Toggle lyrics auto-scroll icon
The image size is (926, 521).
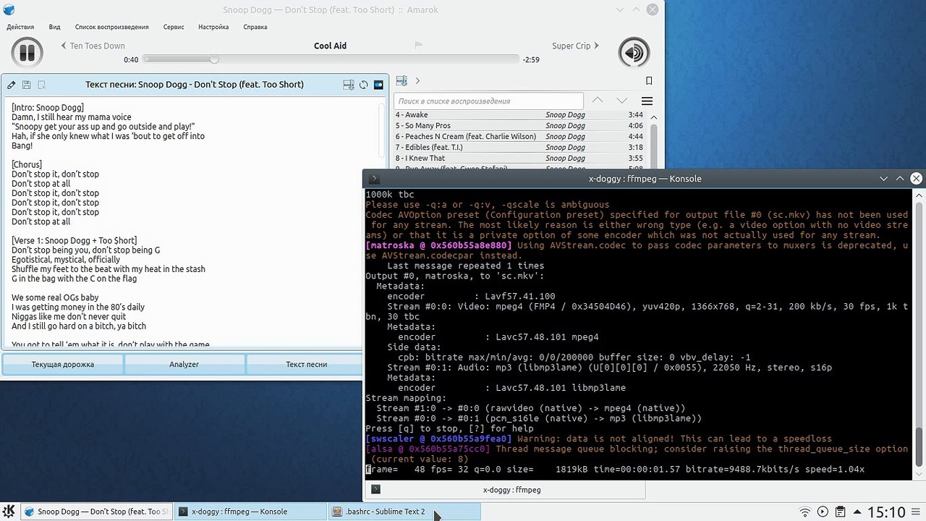[348, 85]
